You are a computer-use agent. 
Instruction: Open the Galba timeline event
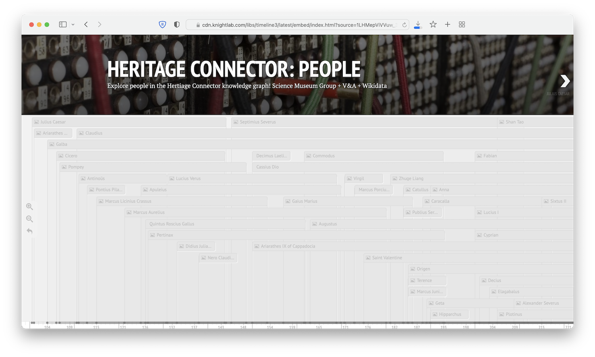click(311, 144)
